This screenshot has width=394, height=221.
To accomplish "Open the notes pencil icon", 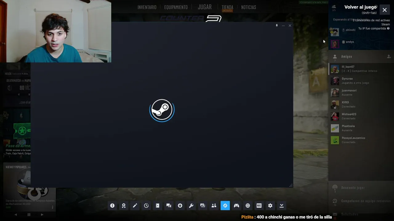I will click(x=135, y=206).
